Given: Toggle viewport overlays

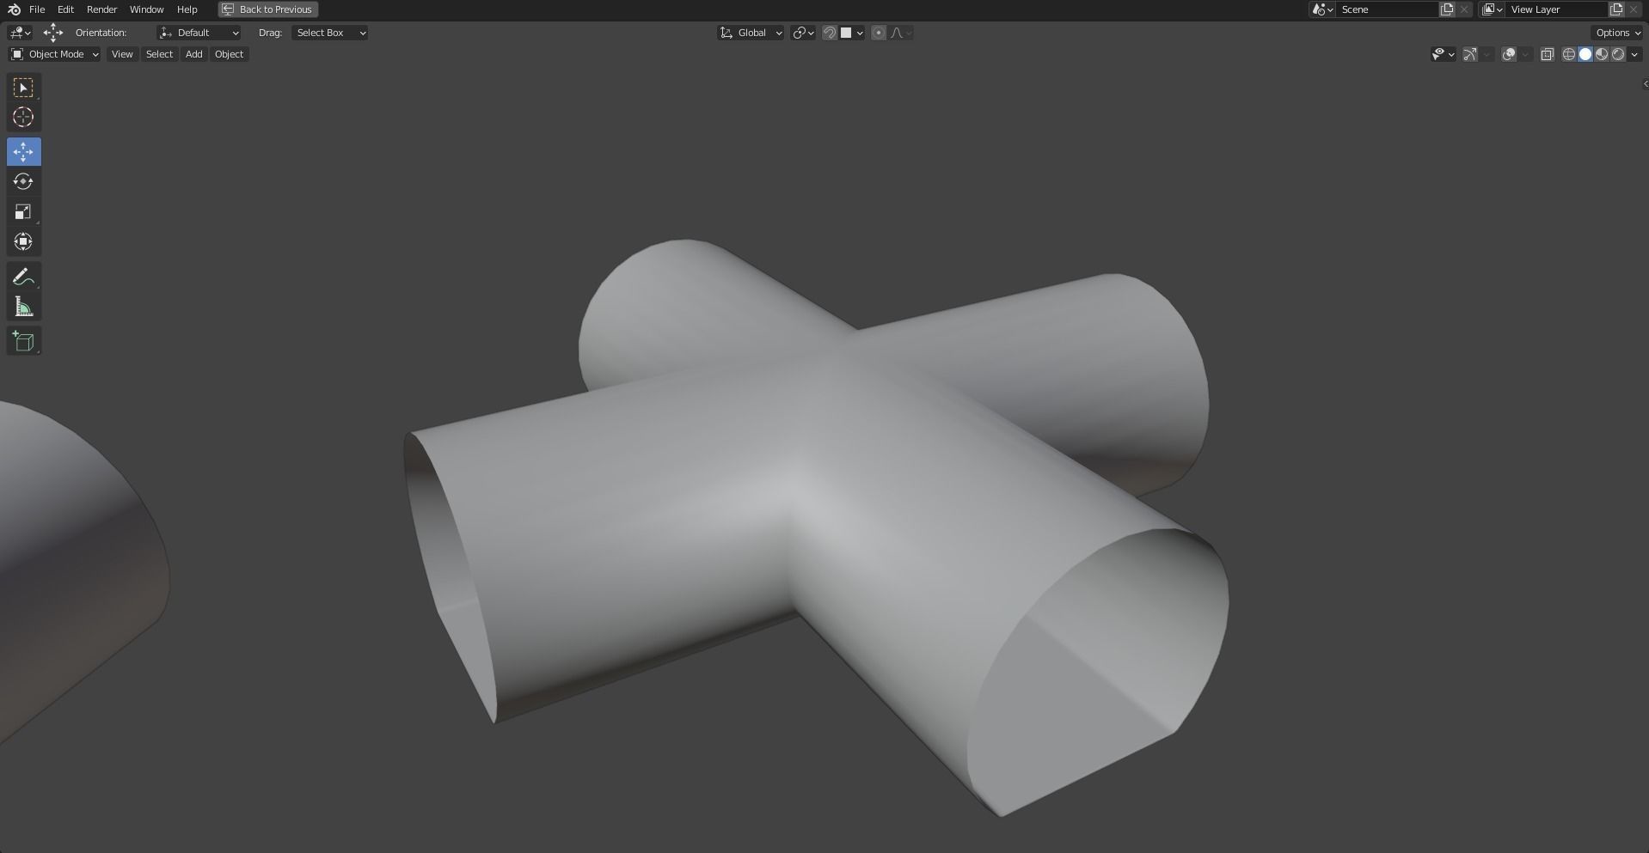Looking at the screenshot, I should pos(1509,54).
